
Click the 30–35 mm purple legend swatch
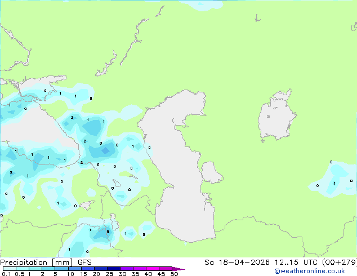pyautogui.click(x=126, y=269)
